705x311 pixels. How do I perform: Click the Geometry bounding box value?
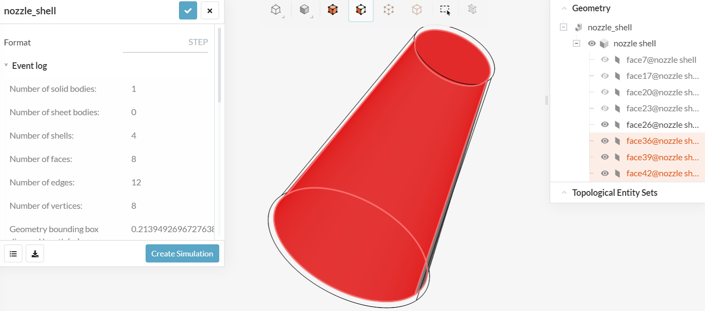(172, 229)
